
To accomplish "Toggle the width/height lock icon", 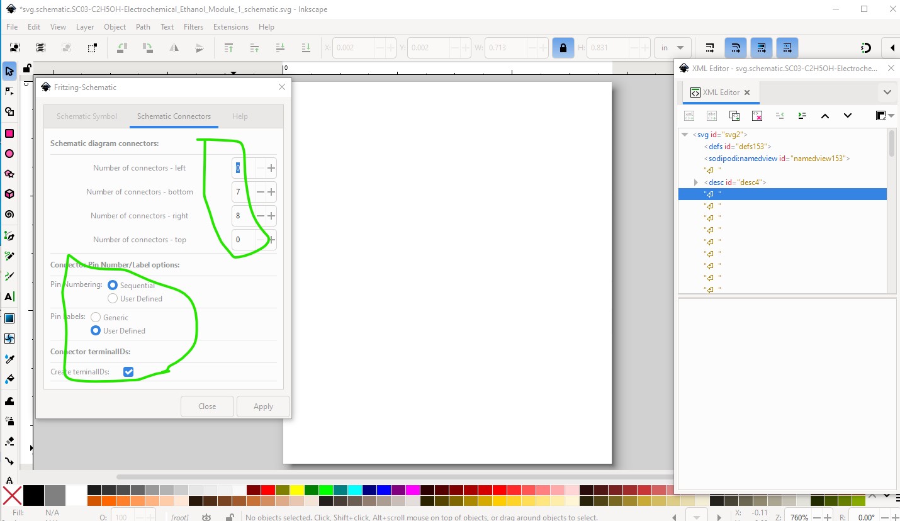I will (563, 48).
